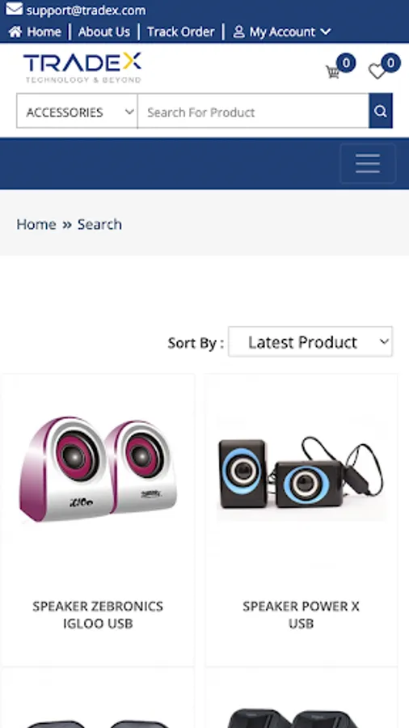Select SPEAKER POWER X USB title

pyautogui.click(x=301, y=614)
